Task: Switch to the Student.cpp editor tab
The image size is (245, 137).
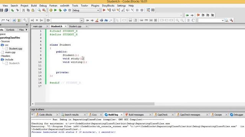Action: (75, 26)
